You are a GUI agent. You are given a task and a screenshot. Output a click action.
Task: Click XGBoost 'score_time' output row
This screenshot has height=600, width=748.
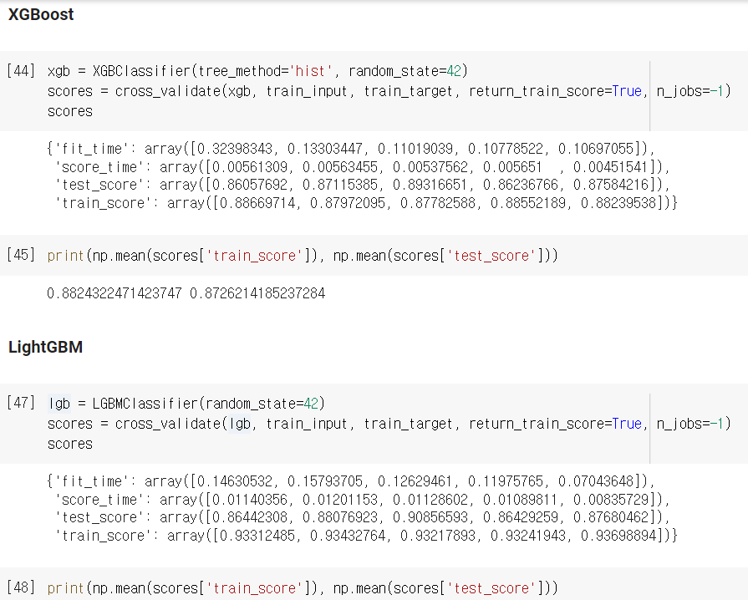point(363,167)
